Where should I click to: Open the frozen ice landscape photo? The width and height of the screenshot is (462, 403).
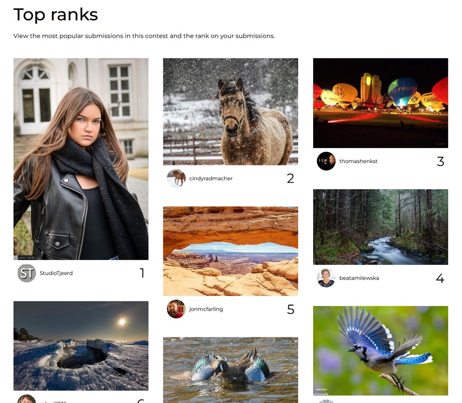tap(81, 346)
